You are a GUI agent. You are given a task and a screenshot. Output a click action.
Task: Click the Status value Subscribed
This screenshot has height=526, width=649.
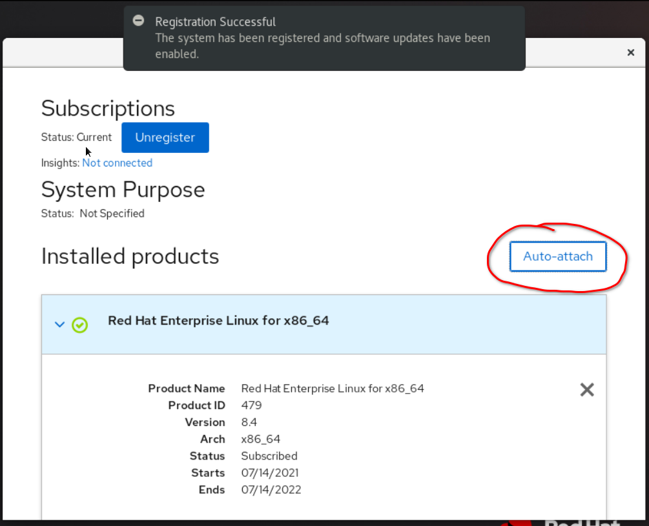tap(269, 456)
